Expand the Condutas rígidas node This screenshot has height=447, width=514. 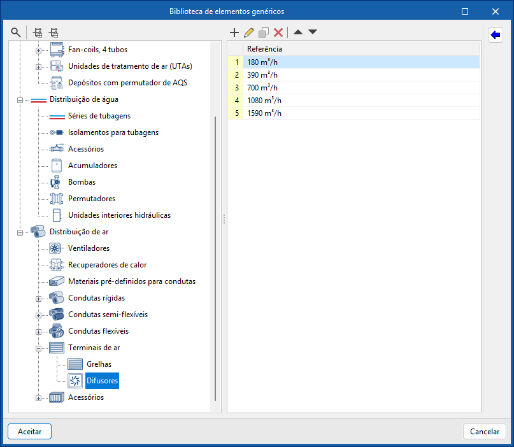[x=38, y=299]
